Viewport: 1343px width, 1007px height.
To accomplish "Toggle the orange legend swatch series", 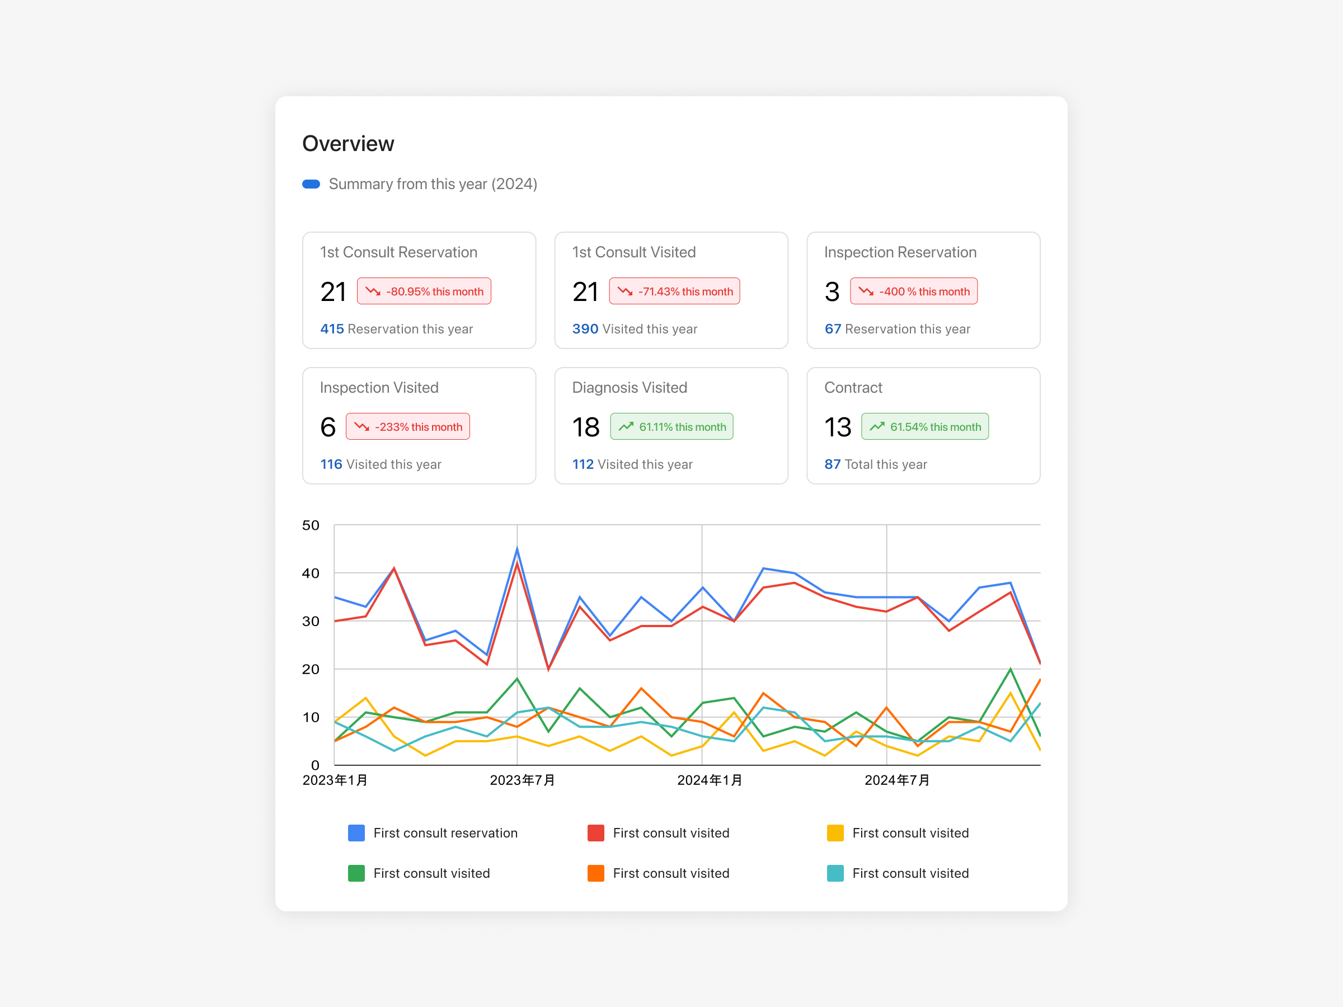I will pyautogui.click(x=595, y=873).
